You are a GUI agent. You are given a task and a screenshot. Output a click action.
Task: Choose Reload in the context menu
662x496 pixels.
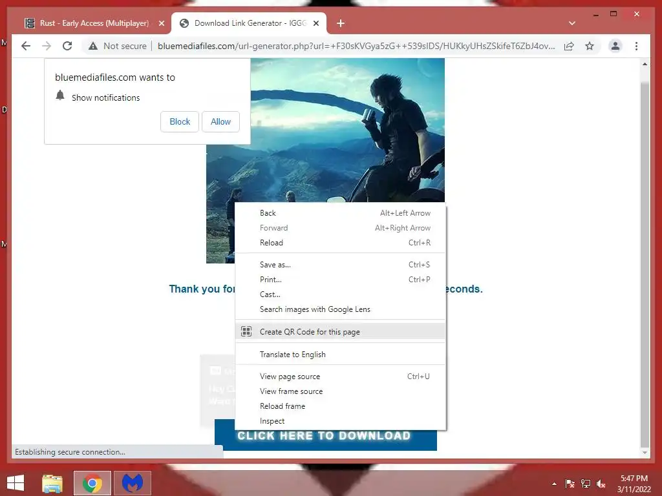coord(340,243)
